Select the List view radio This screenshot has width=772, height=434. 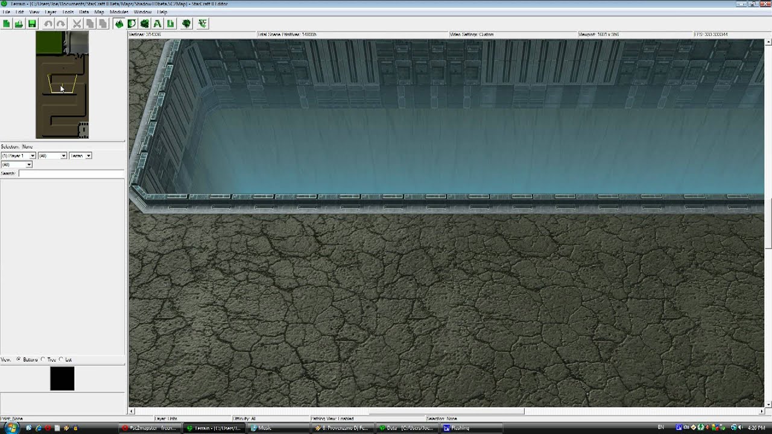[61, 359]
